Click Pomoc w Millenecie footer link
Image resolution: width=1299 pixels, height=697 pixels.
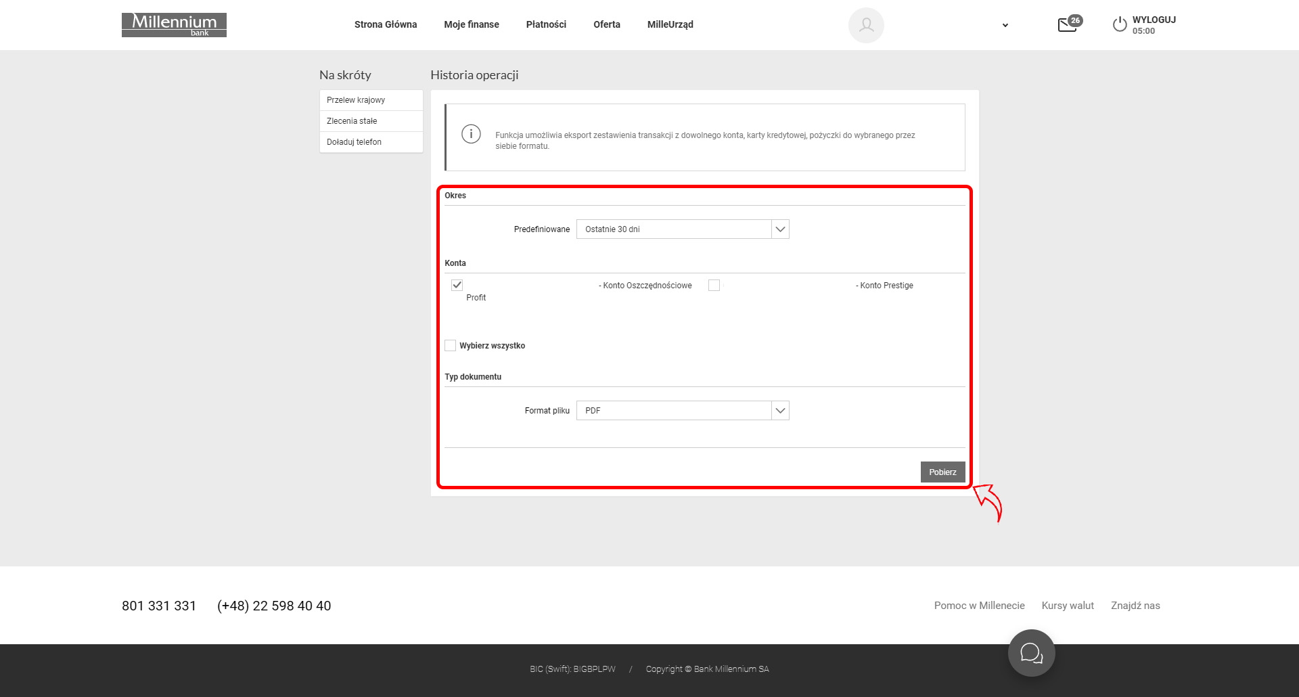click(979, 606)
